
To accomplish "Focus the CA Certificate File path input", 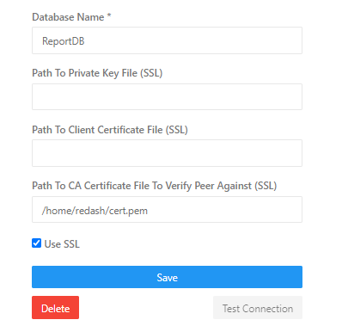I will tap(167, 210).
